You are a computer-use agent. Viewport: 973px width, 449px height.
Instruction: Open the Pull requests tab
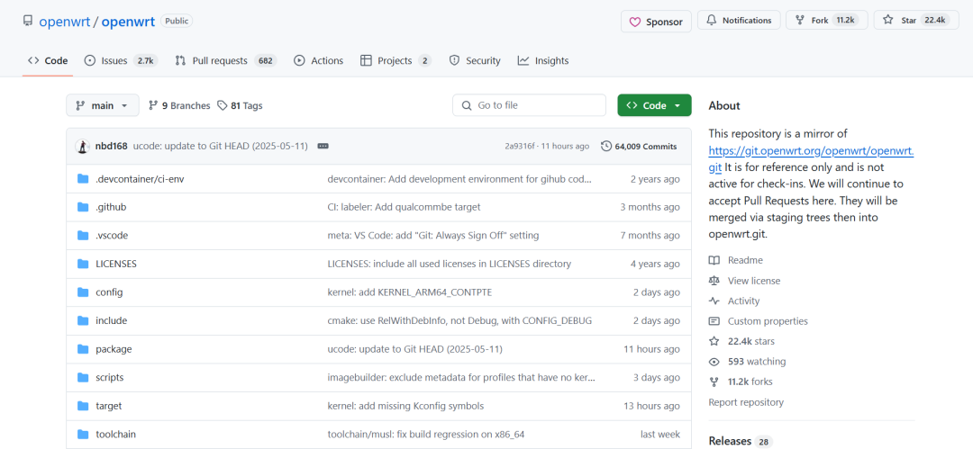tap(225, 61)
